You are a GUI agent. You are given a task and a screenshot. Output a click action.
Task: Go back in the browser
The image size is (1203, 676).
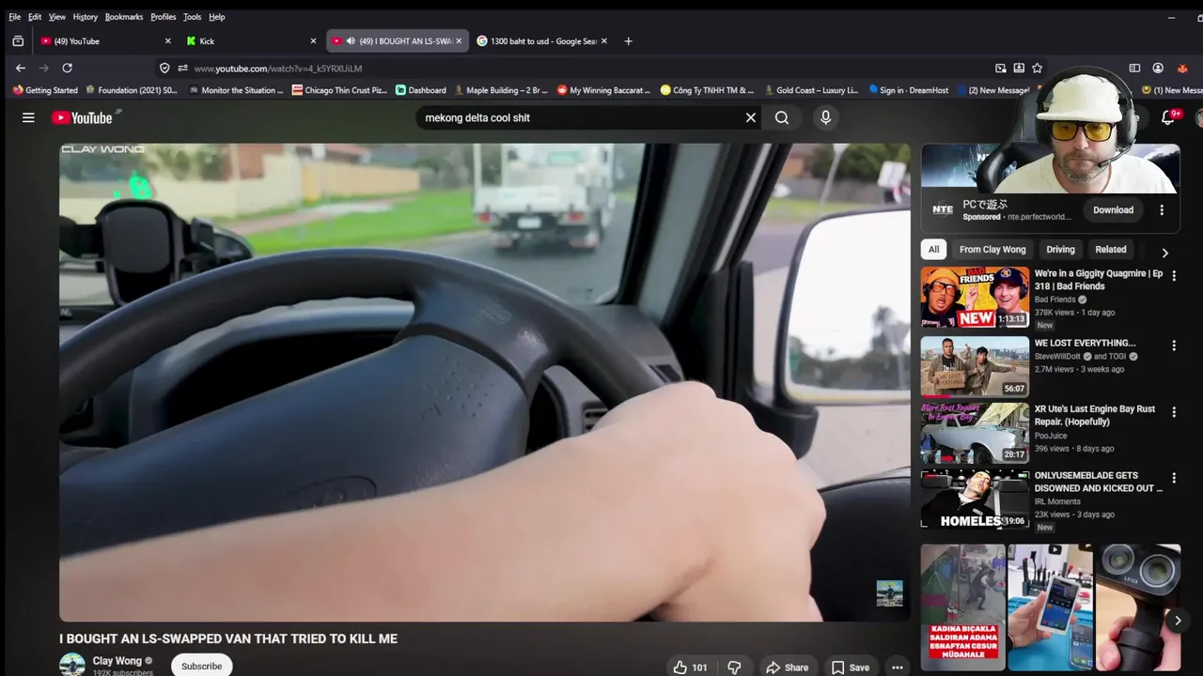(21, 68)
